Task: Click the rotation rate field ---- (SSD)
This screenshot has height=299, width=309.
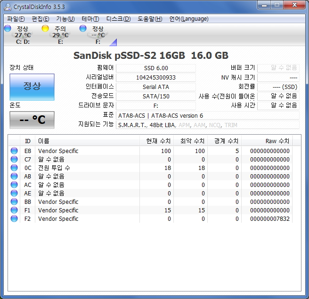Action: (x=278, y=87)
